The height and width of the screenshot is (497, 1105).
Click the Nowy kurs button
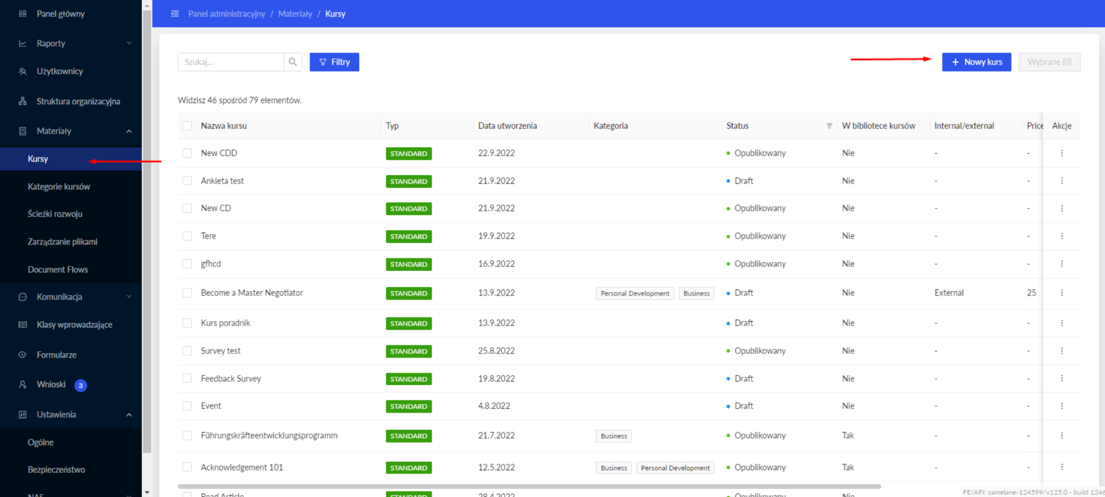click(x=976, y=62)
